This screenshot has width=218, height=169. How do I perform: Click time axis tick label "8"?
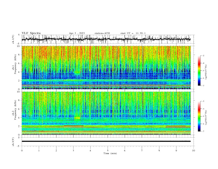pos(159,150)
